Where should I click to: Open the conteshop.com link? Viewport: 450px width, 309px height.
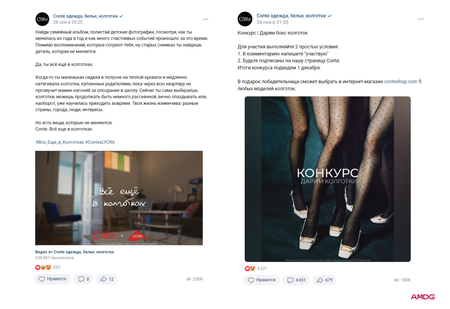tap(400, 81)
